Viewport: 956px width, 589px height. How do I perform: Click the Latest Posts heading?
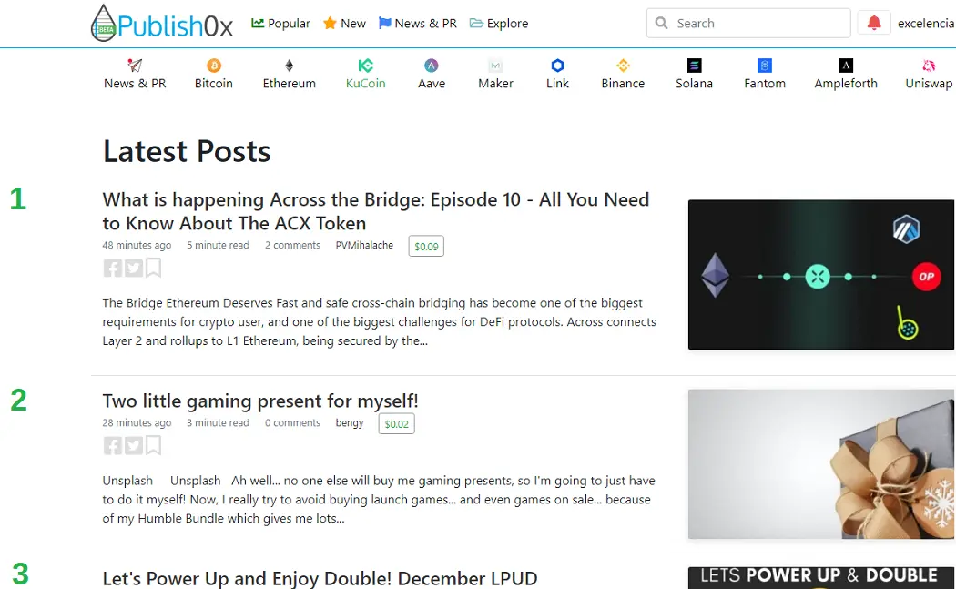[187, 151]
